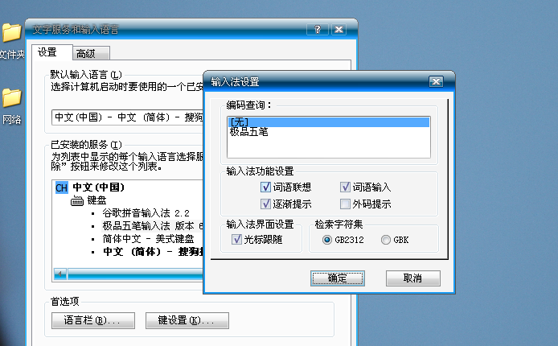Open 键设置(K)... dialog

point(187,320)
